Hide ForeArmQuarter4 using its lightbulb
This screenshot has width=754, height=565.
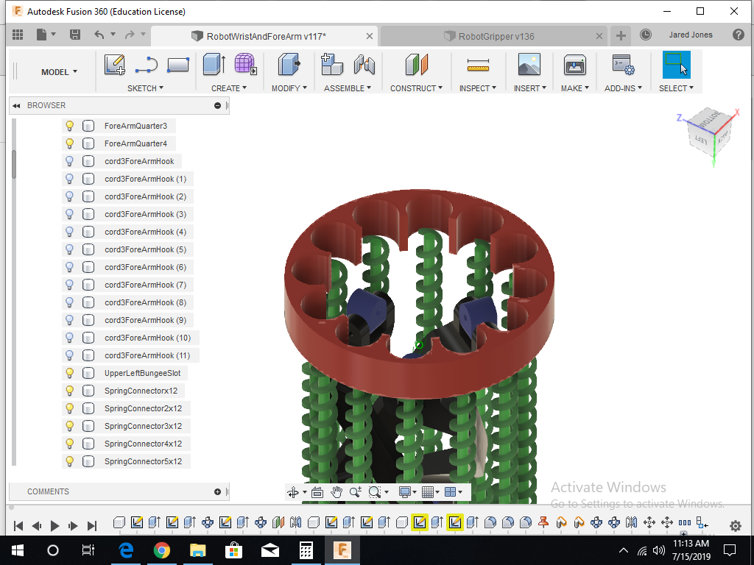70,143
